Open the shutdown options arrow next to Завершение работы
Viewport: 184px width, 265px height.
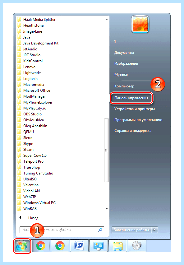(x=154, y=230)
